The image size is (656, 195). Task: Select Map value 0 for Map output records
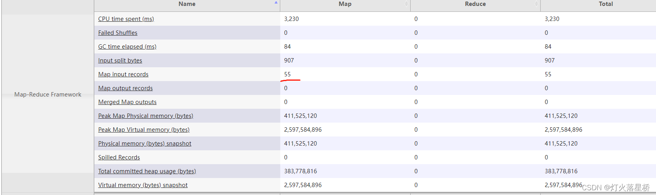[286, 88]
